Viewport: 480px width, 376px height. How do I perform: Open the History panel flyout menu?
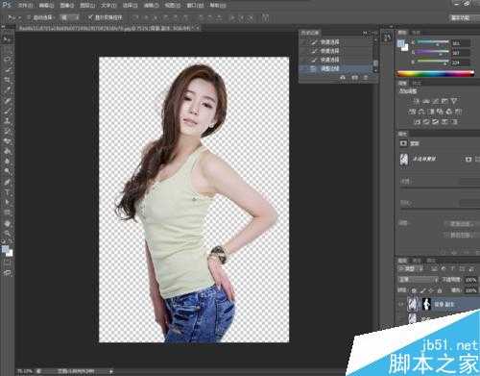pyautogui.click(x=374, y=33)
